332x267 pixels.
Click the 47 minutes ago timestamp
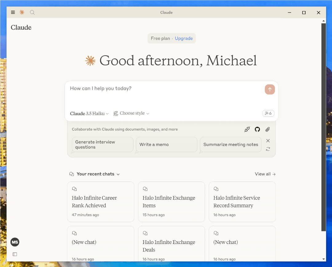coord(85,215)
